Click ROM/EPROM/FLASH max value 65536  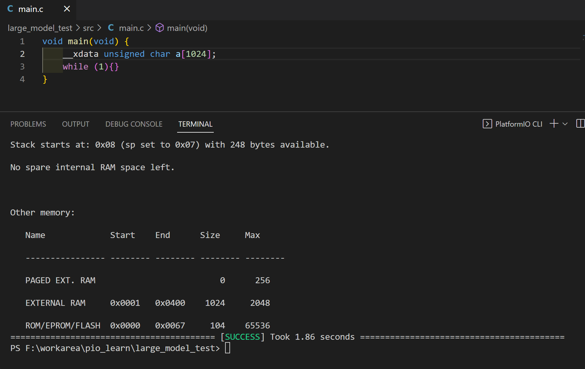pyautogui.click(x=257, y=325)
